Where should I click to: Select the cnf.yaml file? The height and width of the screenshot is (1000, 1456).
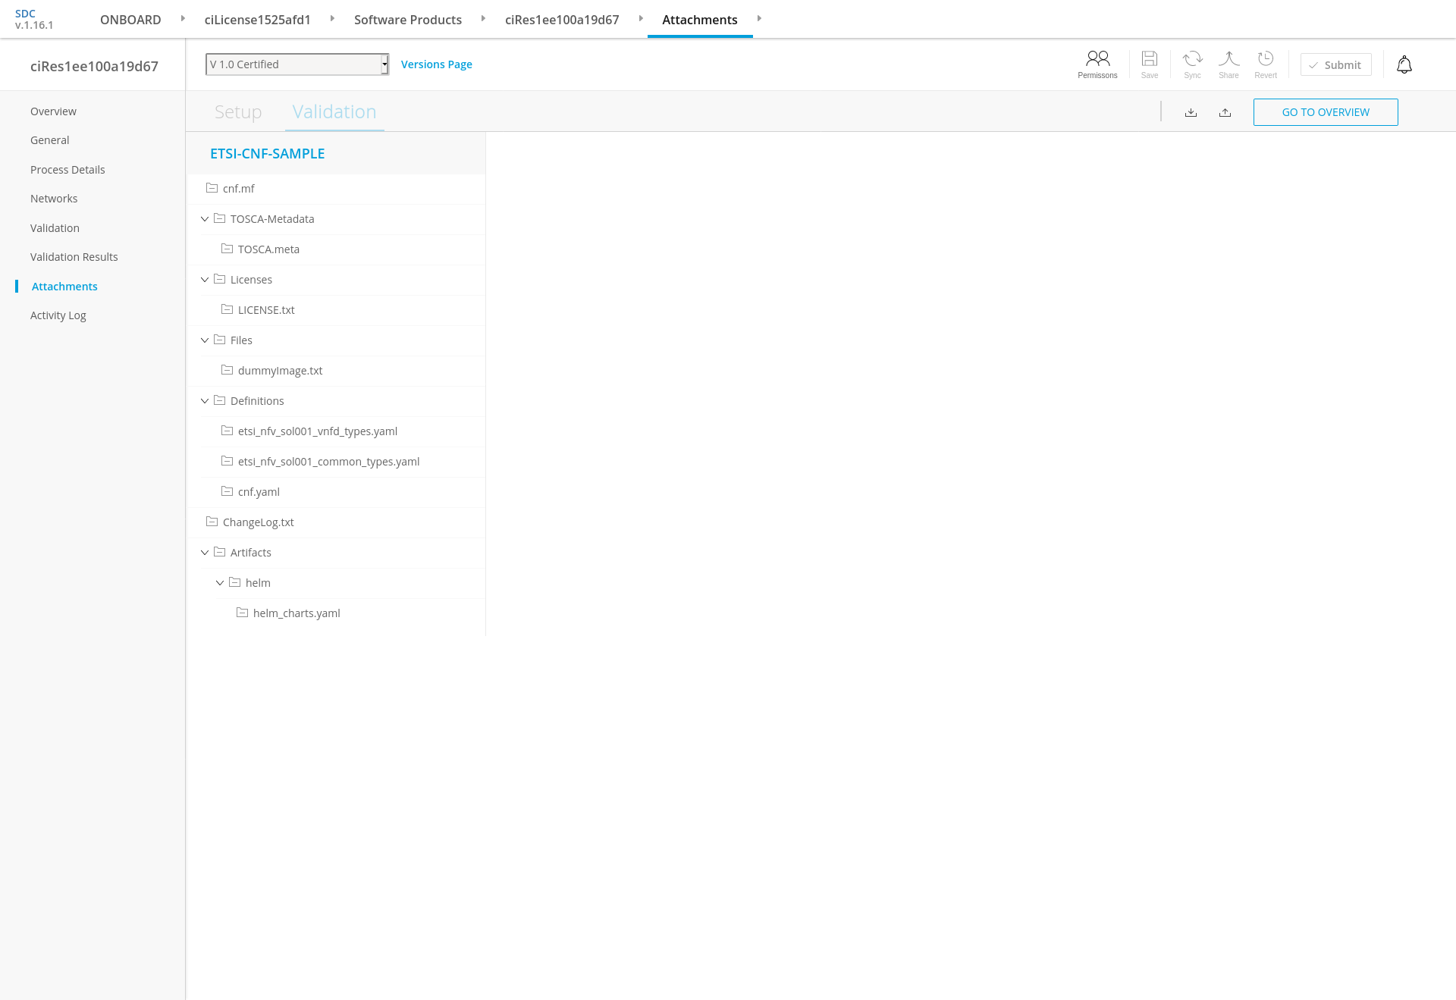(259, 492)
